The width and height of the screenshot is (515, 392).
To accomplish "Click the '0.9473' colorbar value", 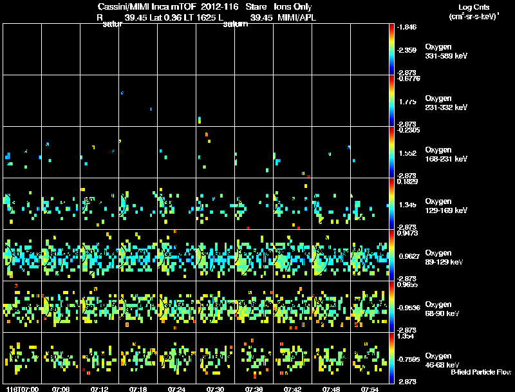I will [407, 233].
